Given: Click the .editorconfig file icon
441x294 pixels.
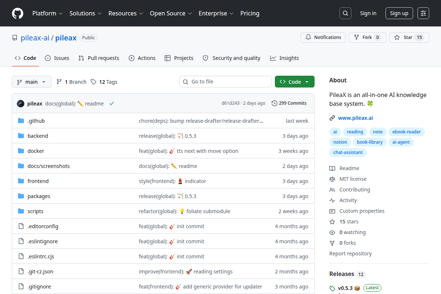Looking at the screenshot, I should tap(21, 226).
